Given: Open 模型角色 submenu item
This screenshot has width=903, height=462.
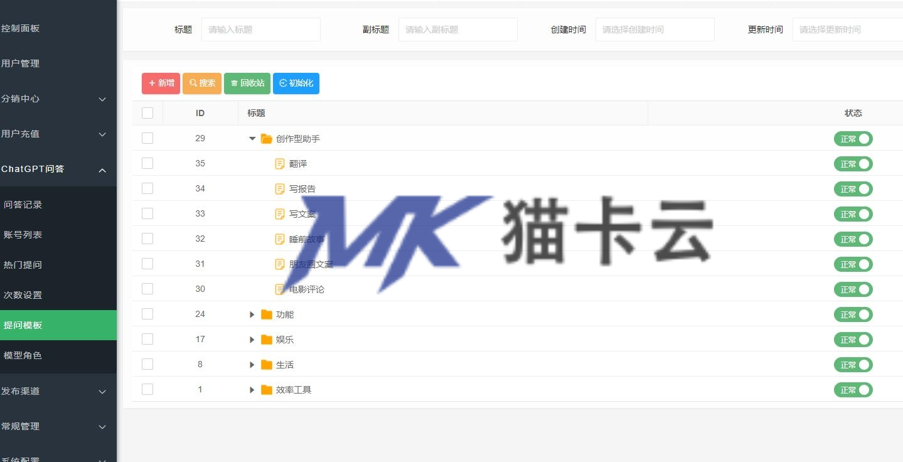Looking at the screenshot, I should pyautogui.click(x=58, y=355).
